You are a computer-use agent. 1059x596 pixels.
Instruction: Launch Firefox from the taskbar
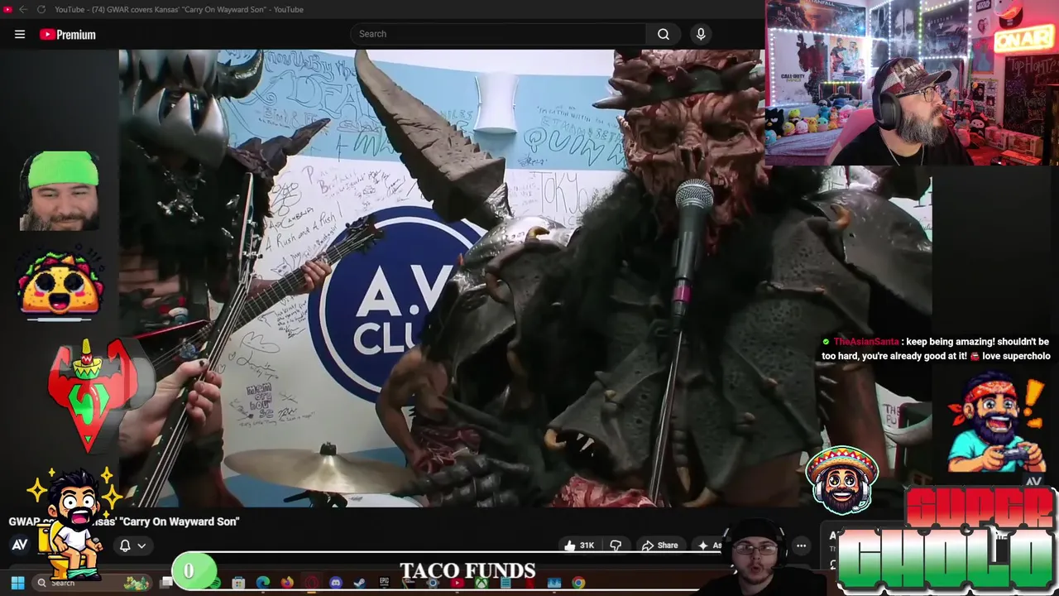click(287, 583)
